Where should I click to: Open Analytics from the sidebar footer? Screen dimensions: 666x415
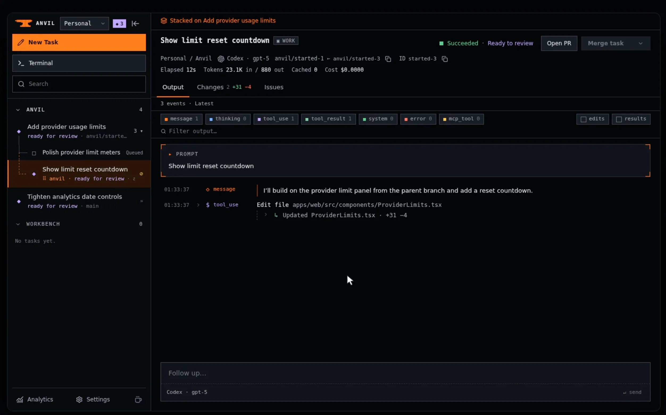click(x=35, y=399)
